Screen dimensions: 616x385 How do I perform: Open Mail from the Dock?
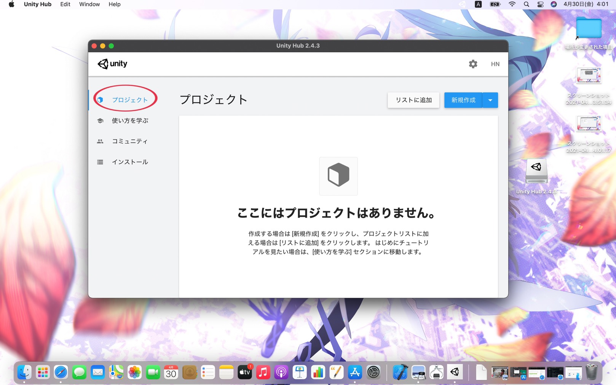point(97,372)
